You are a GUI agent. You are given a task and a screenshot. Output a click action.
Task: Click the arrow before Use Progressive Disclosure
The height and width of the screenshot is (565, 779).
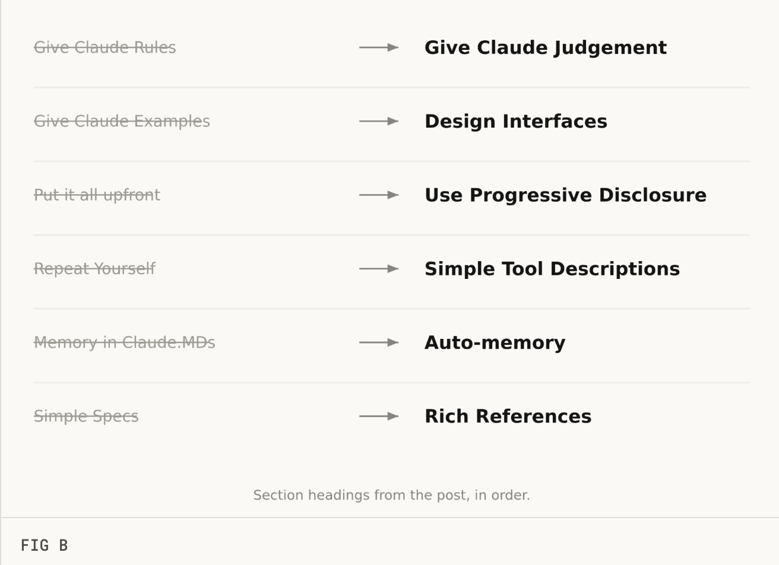click(379, 195)
